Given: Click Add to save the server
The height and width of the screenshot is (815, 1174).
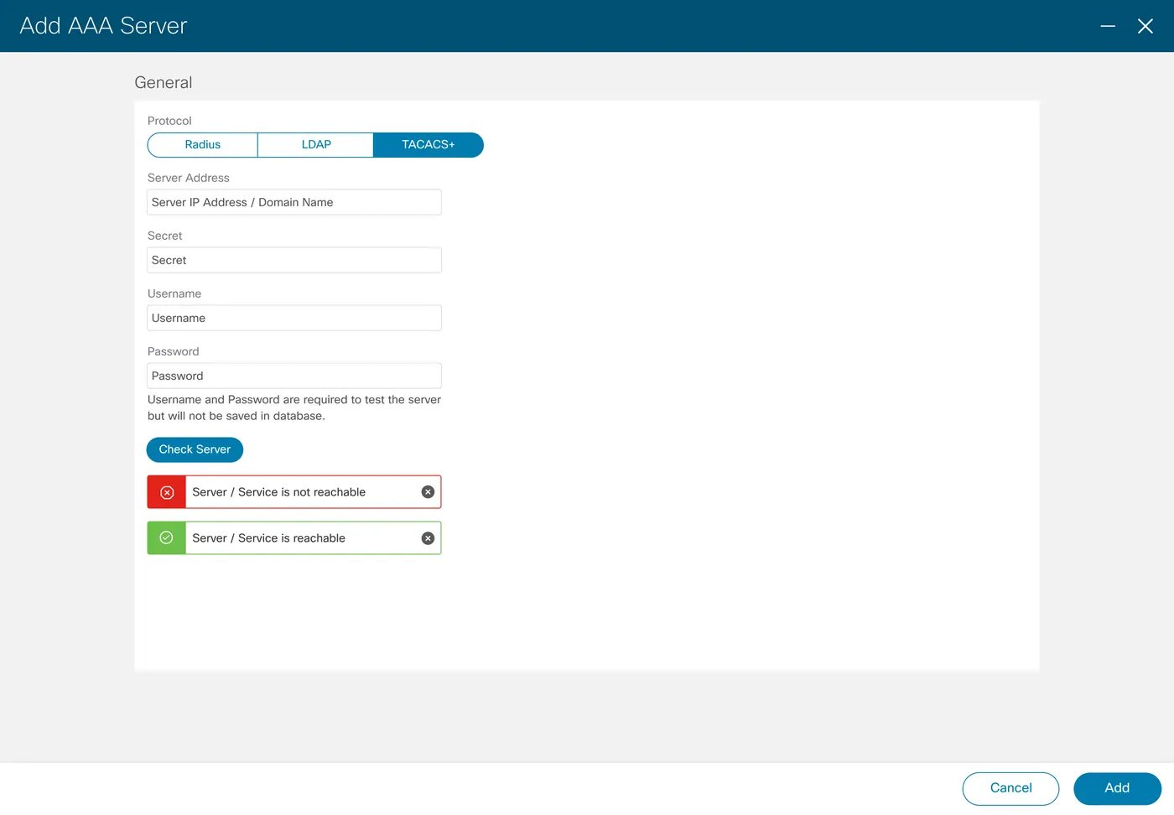Looking at the screenshot, I should 1117,788.
